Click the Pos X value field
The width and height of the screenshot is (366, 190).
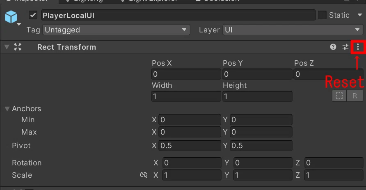pos(186,74)
